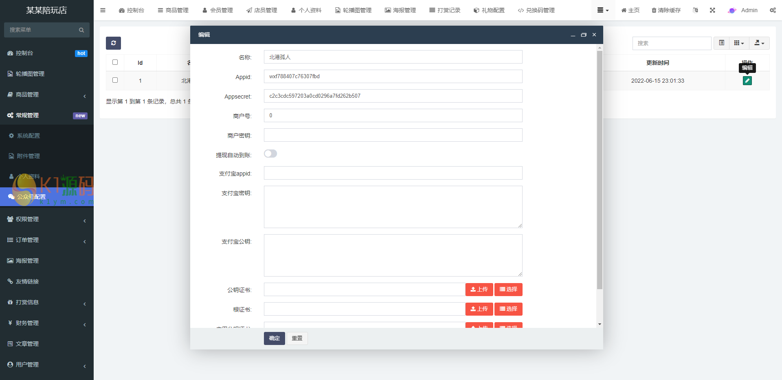Expand 商品管理 in the sidebar

(x=47, y=94)
